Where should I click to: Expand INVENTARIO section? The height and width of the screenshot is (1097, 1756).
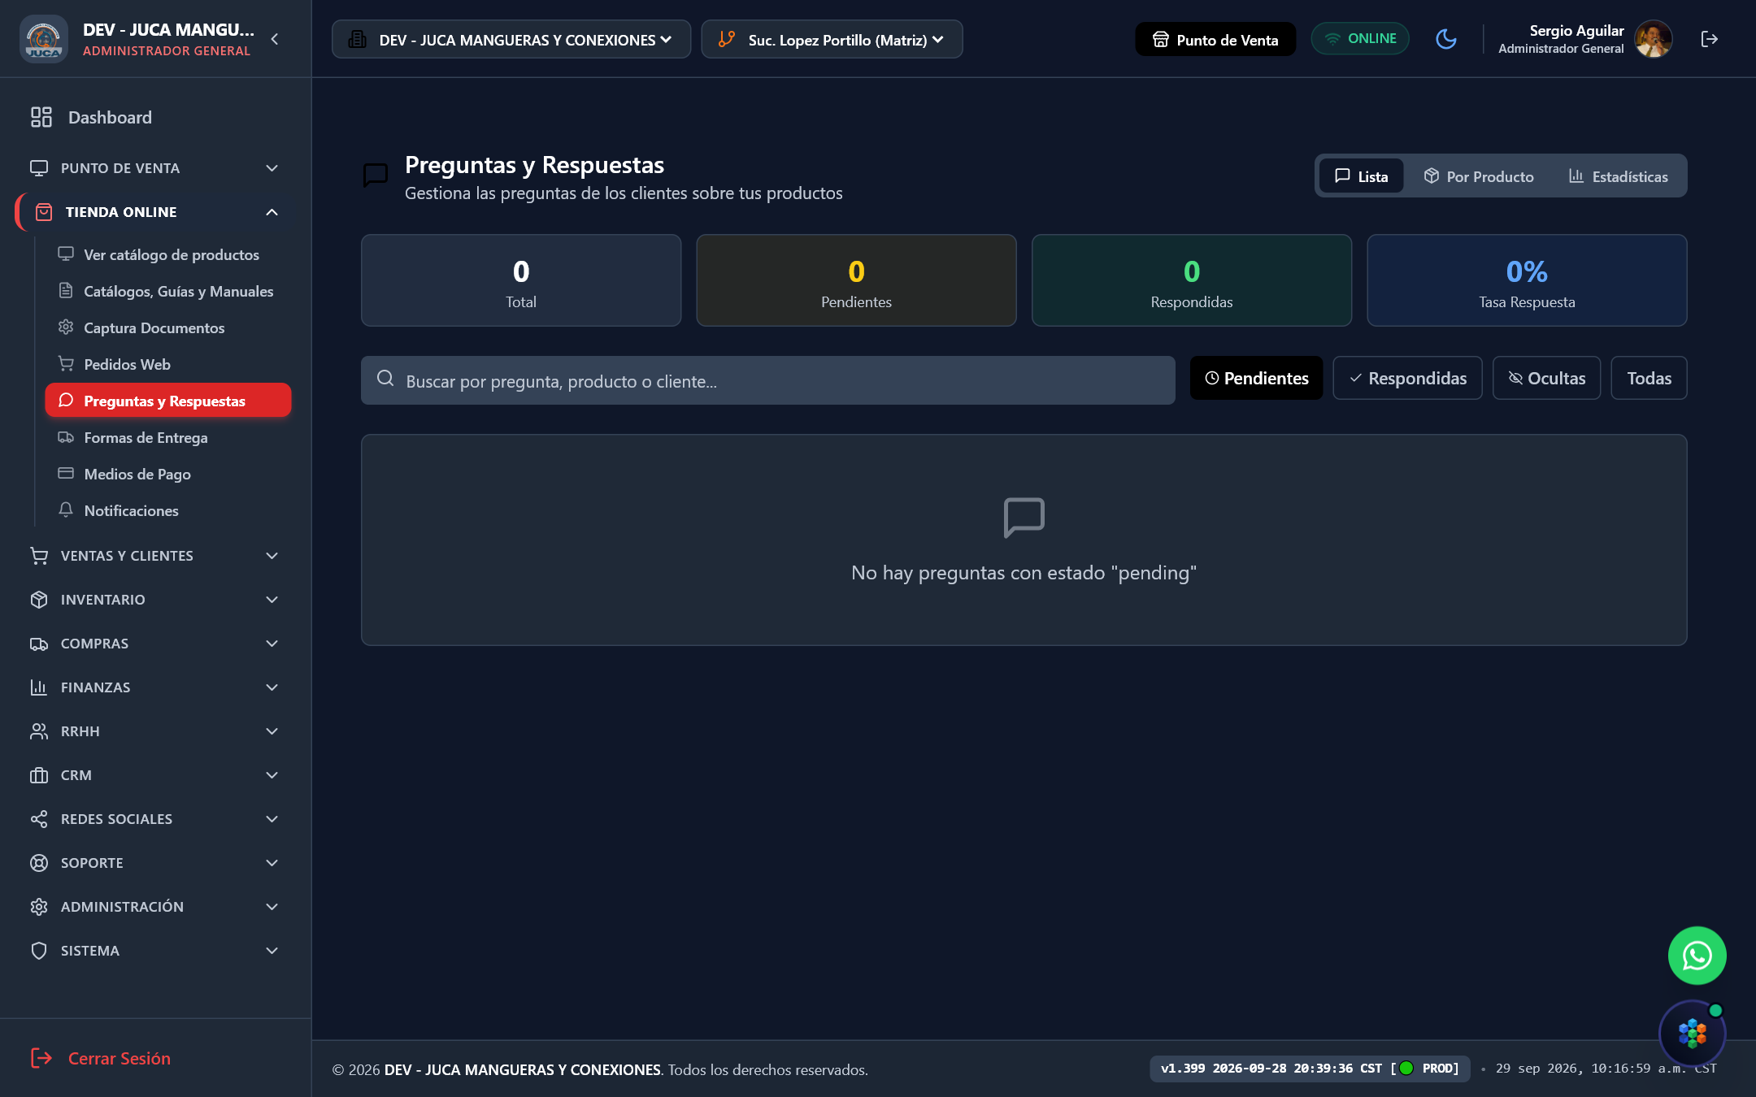tap(155, 600)
